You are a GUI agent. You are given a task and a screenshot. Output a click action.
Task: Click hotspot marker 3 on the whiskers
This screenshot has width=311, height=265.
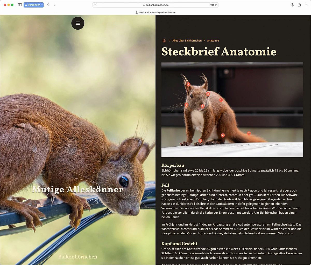pos(186,105)
